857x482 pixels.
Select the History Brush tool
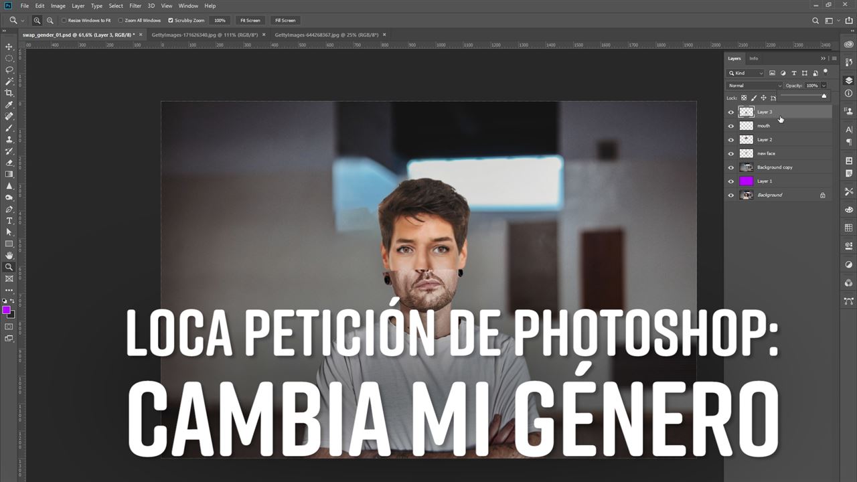click(x=9, y=151)
